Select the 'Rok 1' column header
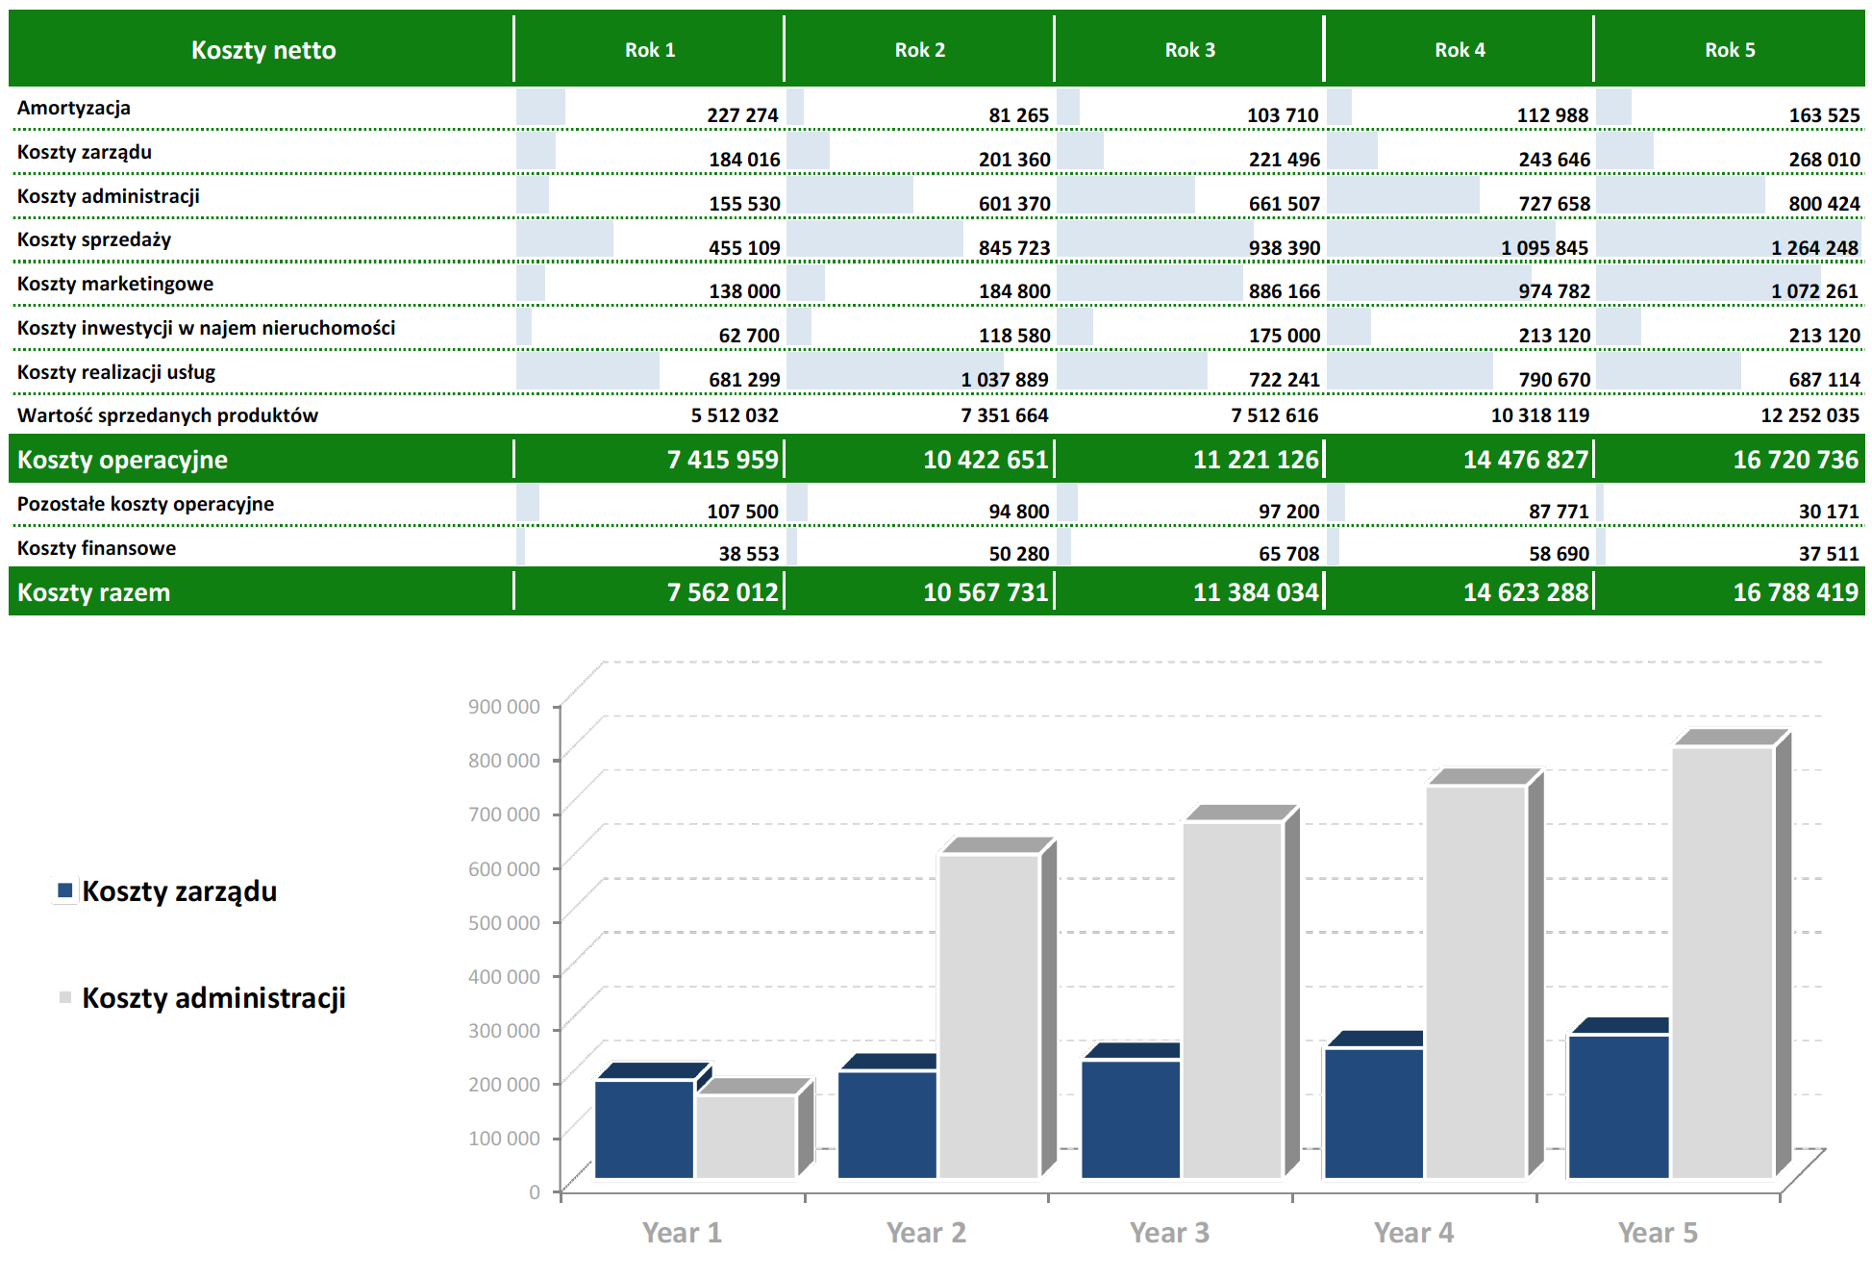 point(650,50)
